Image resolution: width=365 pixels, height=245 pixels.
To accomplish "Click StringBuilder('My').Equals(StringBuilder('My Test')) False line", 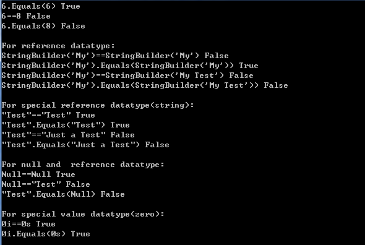I will 145,85.
